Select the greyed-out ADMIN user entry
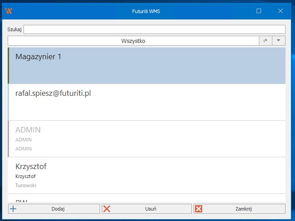 coord(147,139)
